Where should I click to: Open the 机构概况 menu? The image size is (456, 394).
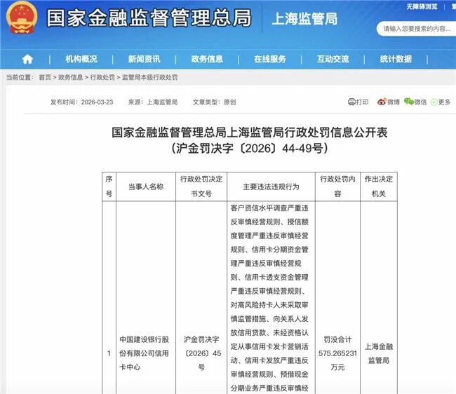click(x=81, y=59)
